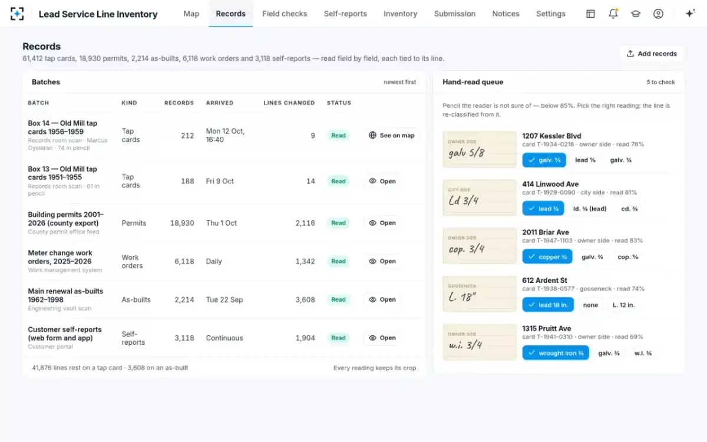This screenshot has width=707, height=442.
Task: Click the Arrived column header
Action: point(220,103)
